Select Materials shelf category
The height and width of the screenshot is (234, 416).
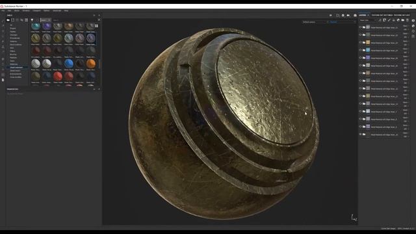point(14,64)
